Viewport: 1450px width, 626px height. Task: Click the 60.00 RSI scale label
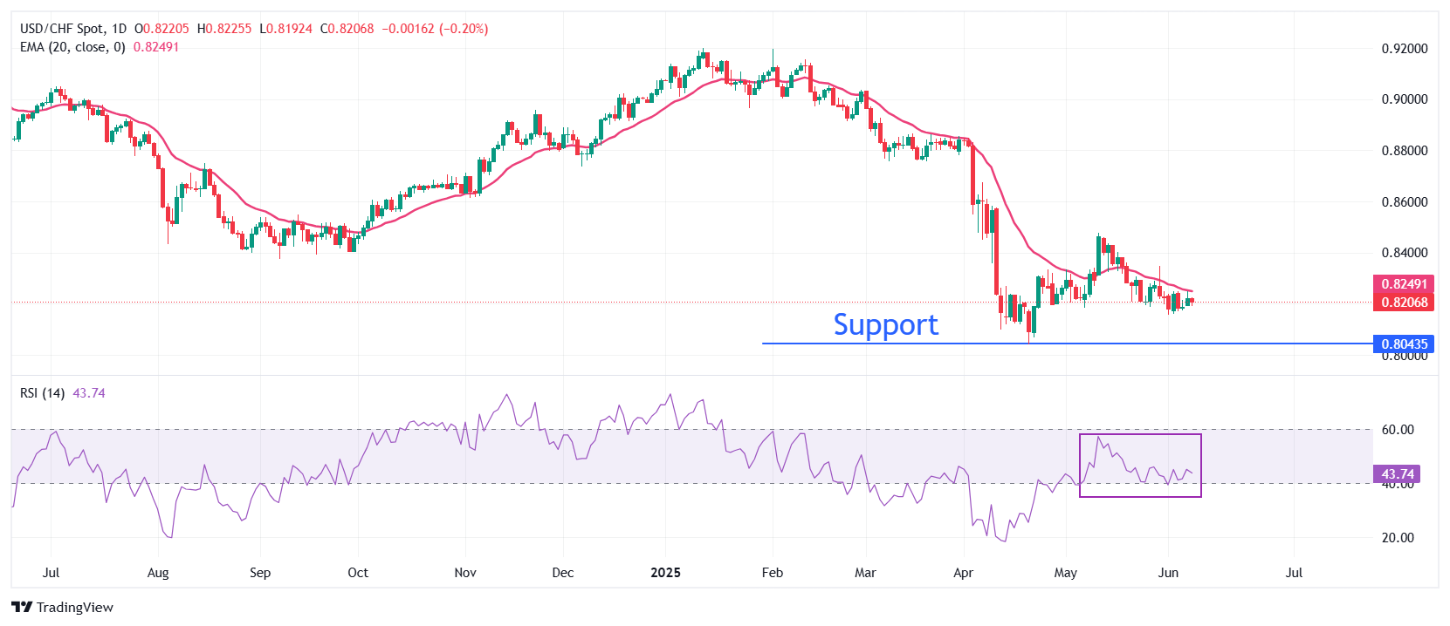(x=1398, y=430)
